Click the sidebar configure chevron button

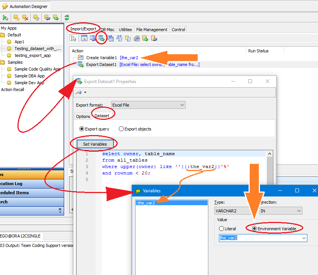60,211
